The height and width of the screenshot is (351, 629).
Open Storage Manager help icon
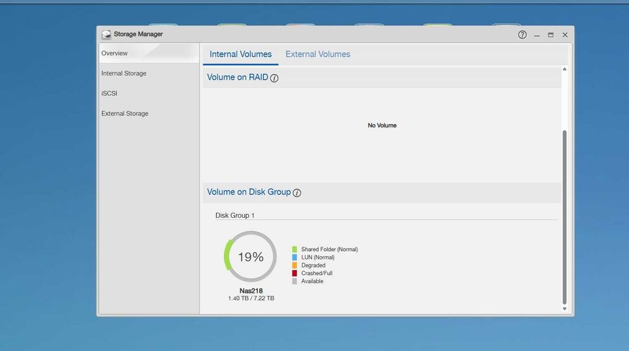tap(522, 35)
